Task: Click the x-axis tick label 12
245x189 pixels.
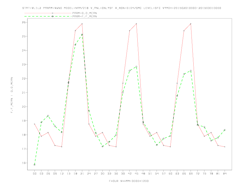Action: point(62,174)
